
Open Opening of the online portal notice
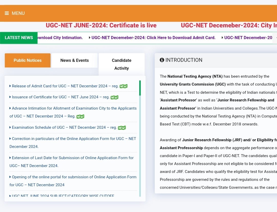(73, 181)
